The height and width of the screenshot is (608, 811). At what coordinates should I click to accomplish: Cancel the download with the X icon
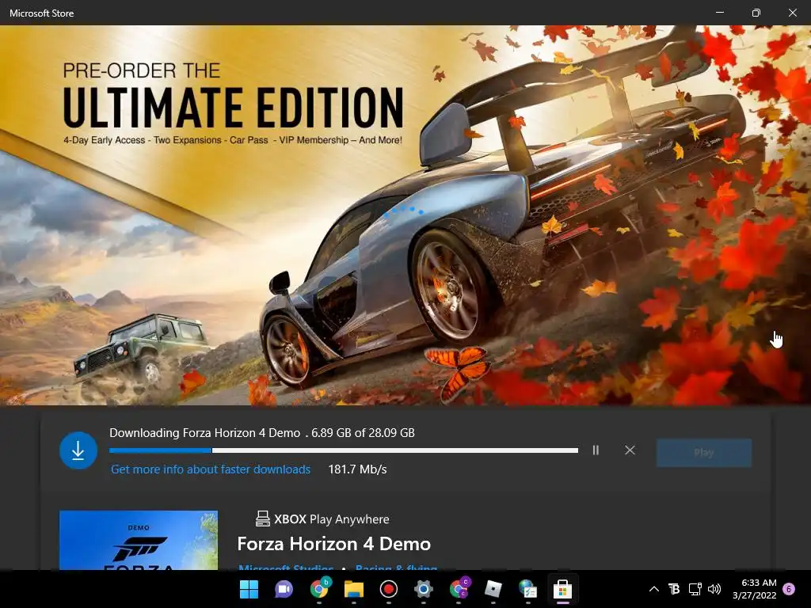point(630,450)
